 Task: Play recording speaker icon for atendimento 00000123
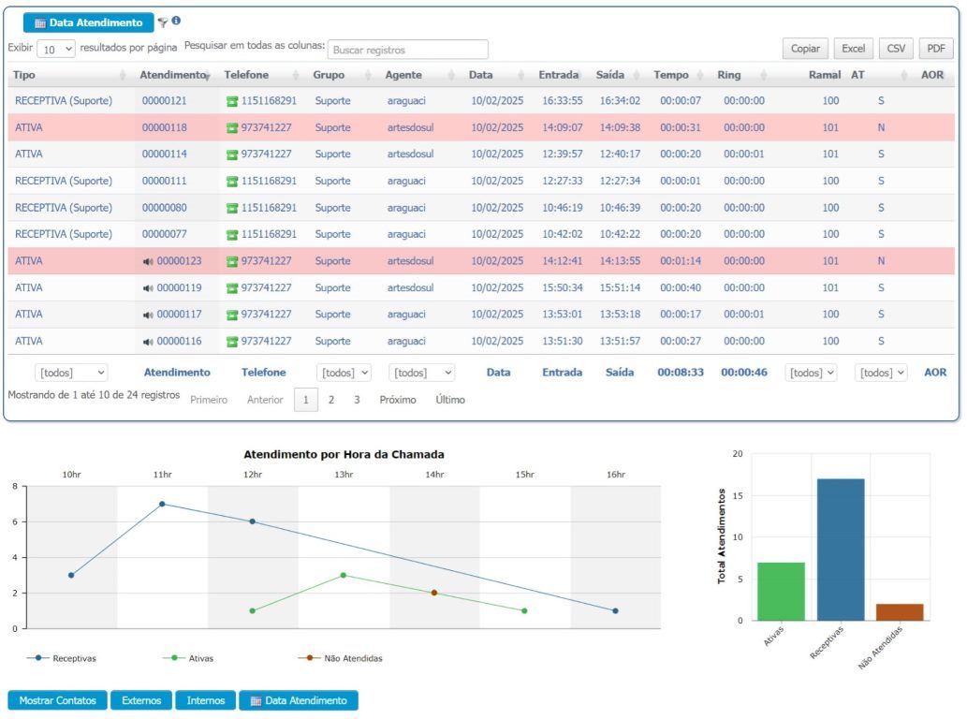tap(148, 261)
